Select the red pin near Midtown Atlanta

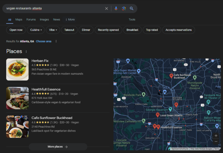coord(176,105)
